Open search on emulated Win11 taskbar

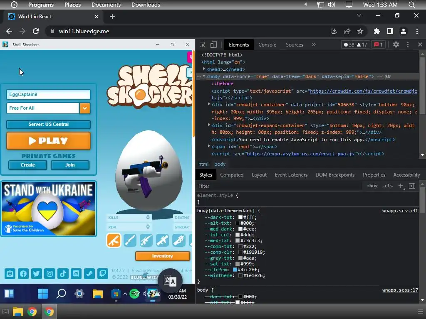click(x=61, y=294)
